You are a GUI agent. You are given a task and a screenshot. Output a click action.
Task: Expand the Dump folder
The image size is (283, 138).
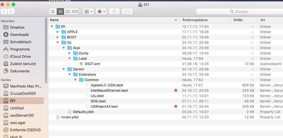[x=70, y=53]
